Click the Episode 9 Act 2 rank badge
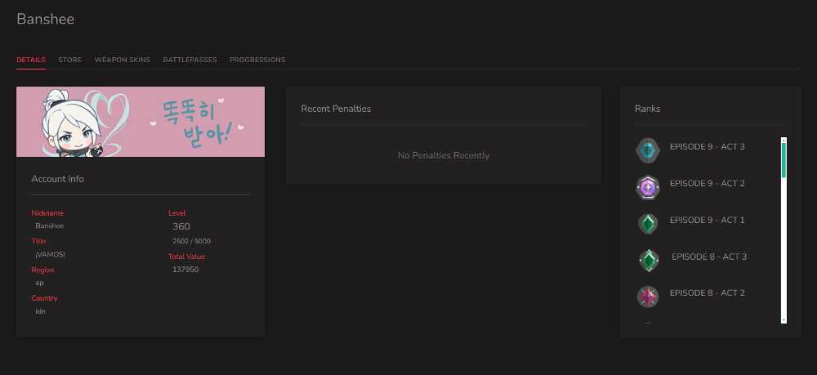Screen dimensions: 817x375 [648, 188]
